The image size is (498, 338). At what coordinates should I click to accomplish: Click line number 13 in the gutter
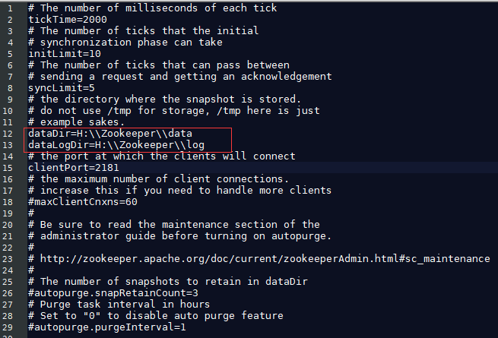click(8, 145)
